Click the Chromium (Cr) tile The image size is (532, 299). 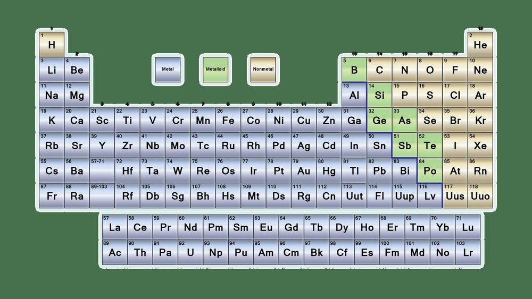178,120
